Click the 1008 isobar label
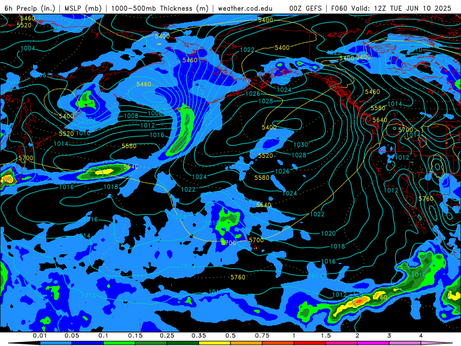This screenshot has height=346, width=461. click(x=131, y=116)
